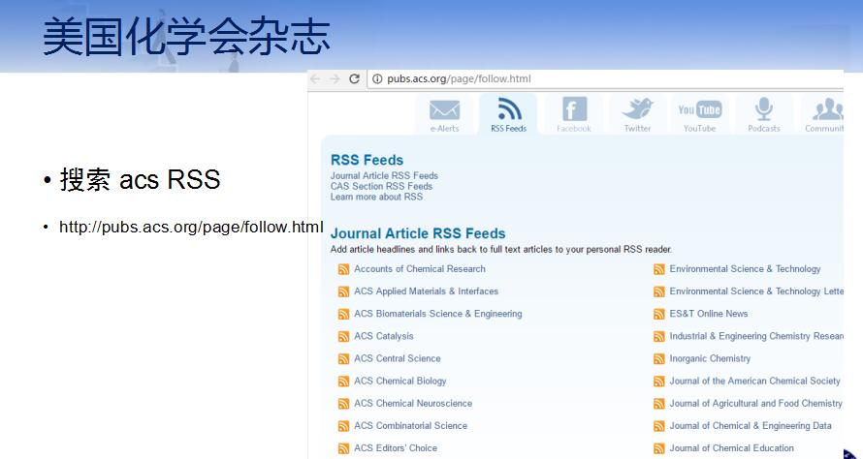The width and height of the screenshot is (863, 459).
Task: Click the bullet text 搜索 acs RSS
Action: (x=140, y=180)
